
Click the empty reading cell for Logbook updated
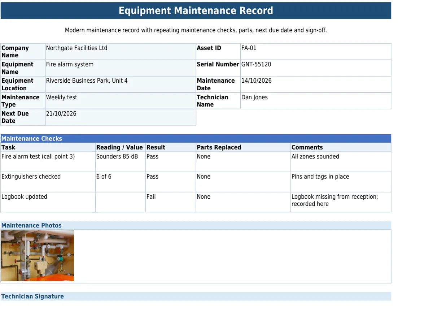[x=121, y=202]
